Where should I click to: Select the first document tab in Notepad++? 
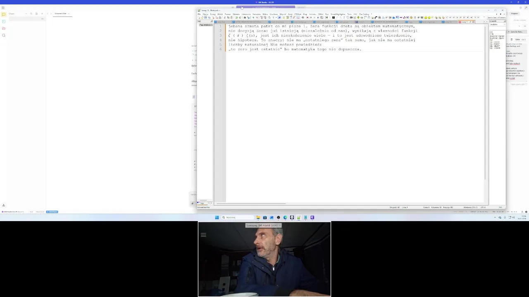coord(222,22)
